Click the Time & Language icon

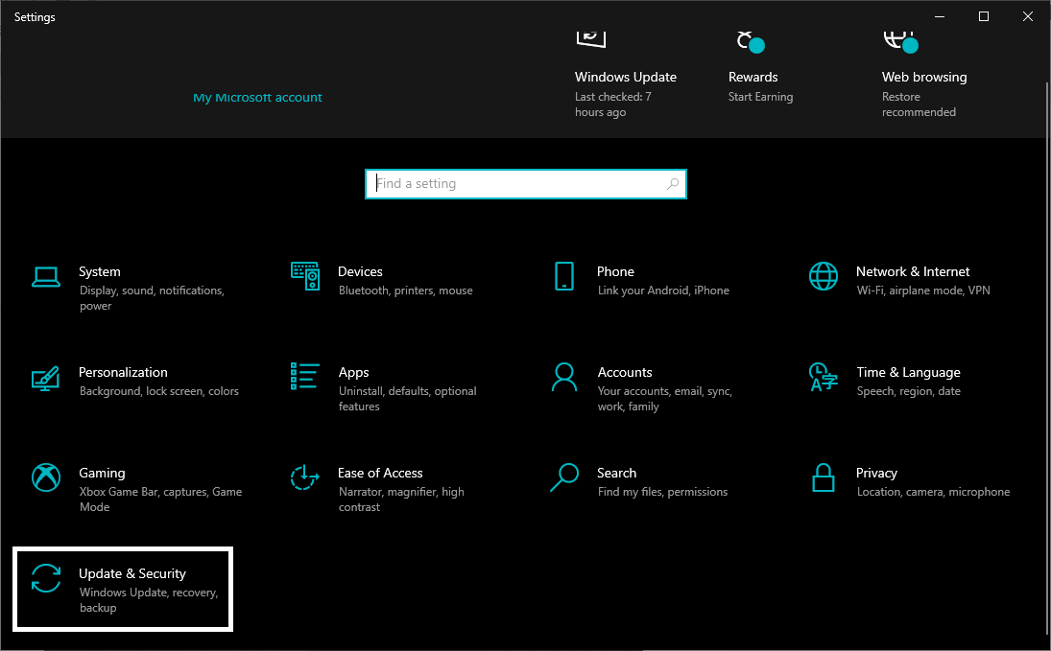(x=824, y=377)
